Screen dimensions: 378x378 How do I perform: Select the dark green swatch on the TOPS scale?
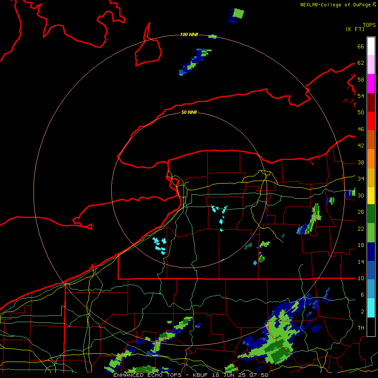click(x=371, y=214)
